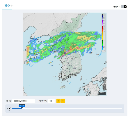This screenshot has height=116, width=129.
Task: Click the map zoom out minus button
Action: pyautogui.click(x=104, y=82)
